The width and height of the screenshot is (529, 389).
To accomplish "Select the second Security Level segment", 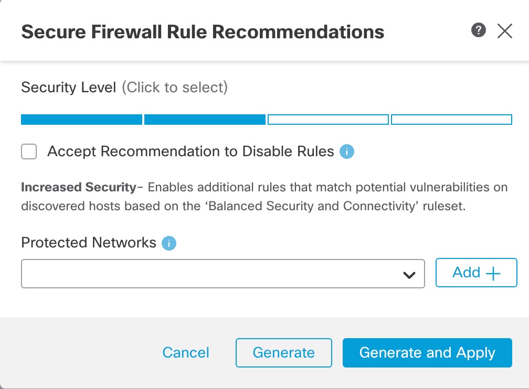I will [x=205, y=120].
